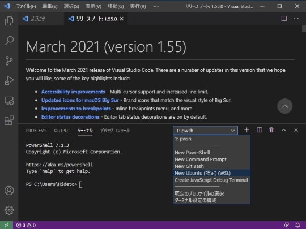Viewport: 306px width, 229px height.
Task: Open Run and Debug view icon
Action: coord(9,80)
